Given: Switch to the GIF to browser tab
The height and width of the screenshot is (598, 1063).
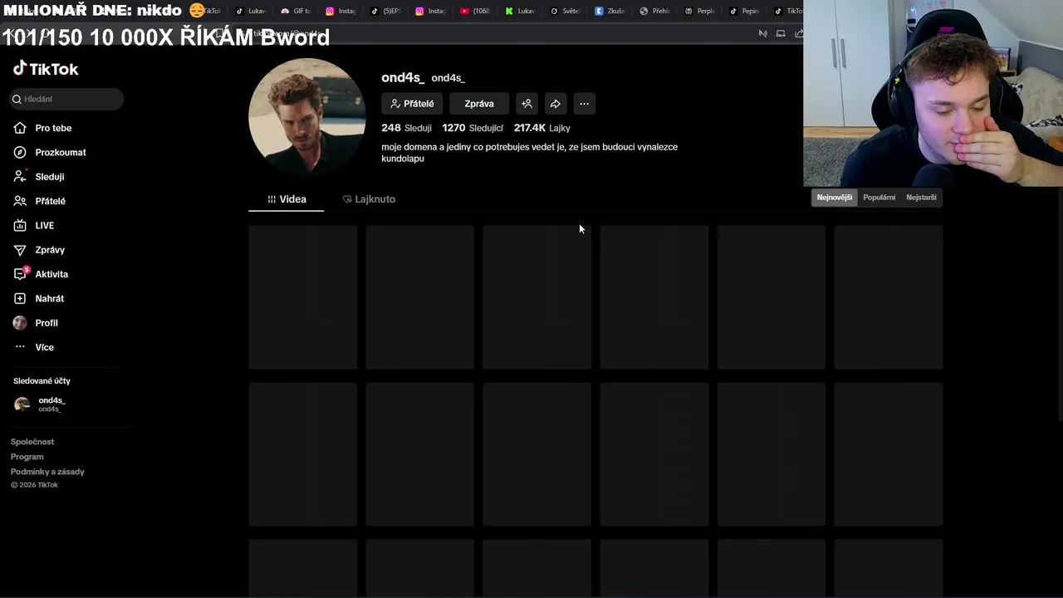Looking at the screenshot, I should click(296, 11).
